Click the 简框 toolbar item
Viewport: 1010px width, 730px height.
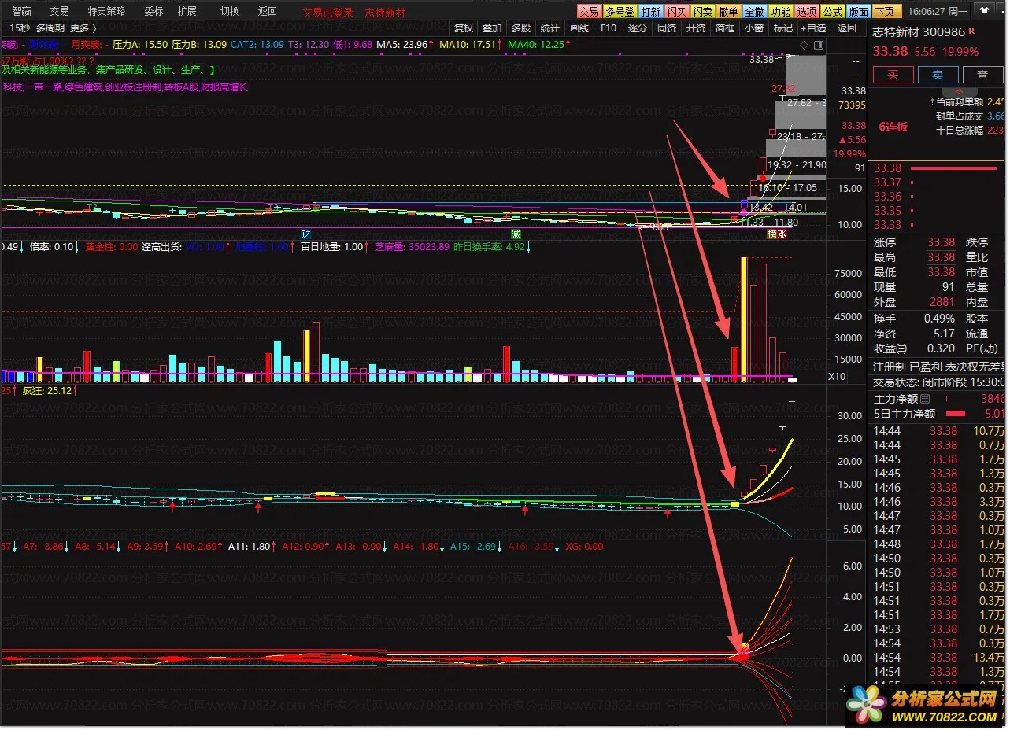click(x=725, y=28)
